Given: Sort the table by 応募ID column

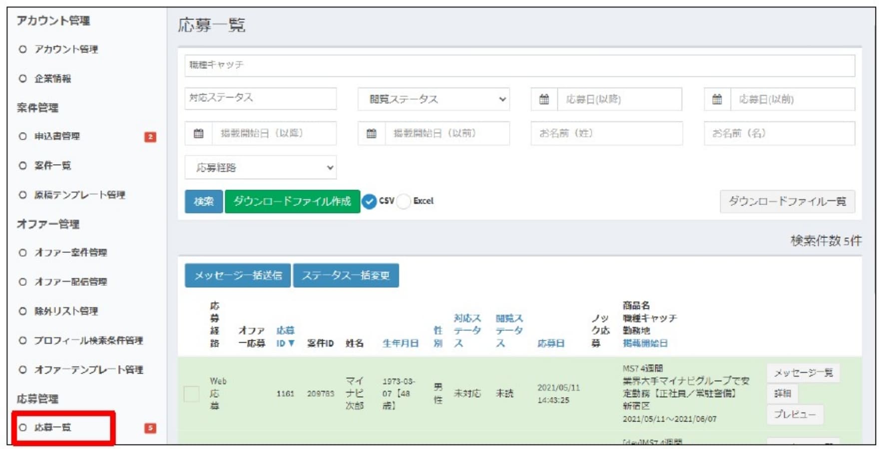Looking at the screenshot, I should (285, 337).
